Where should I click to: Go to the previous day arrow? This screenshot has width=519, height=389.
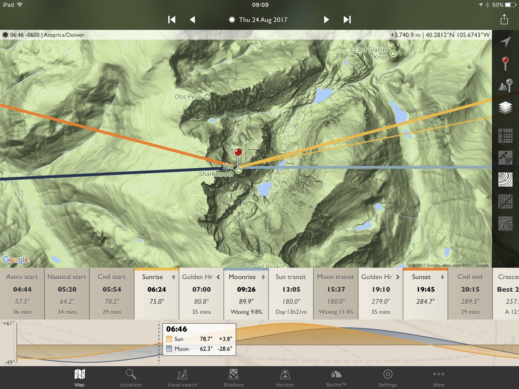(192, 19)
